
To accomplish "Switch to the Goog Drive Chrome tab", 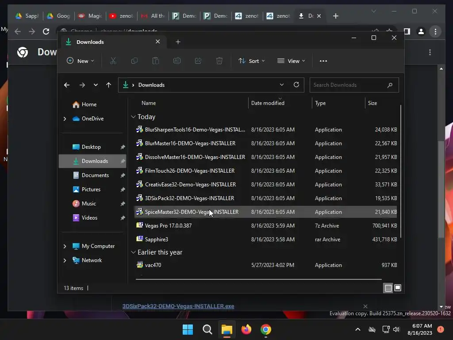I will [x=58, y=16].
